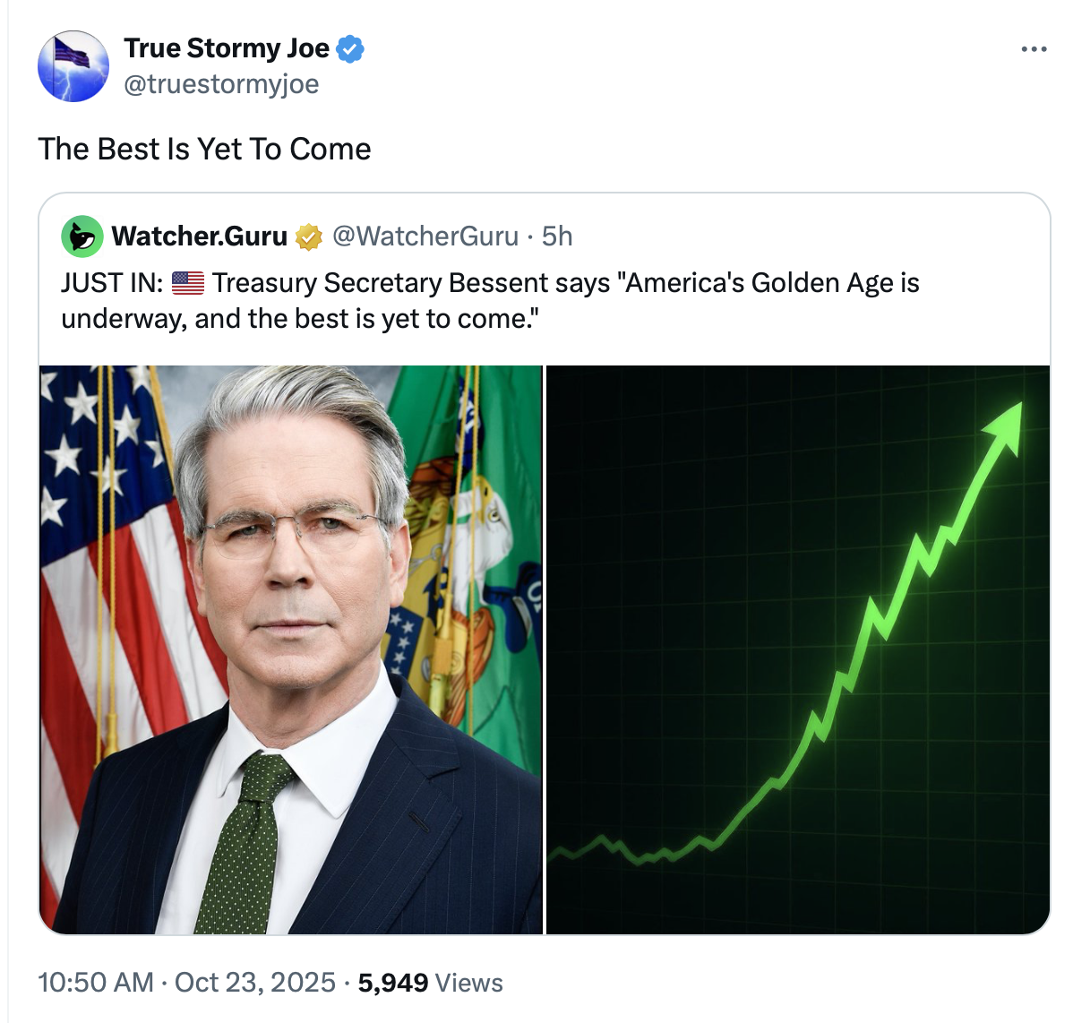Screen dimensions: 1073x1023
Task: Click the Oct 23, 2025 date
Action: point(255,983)
